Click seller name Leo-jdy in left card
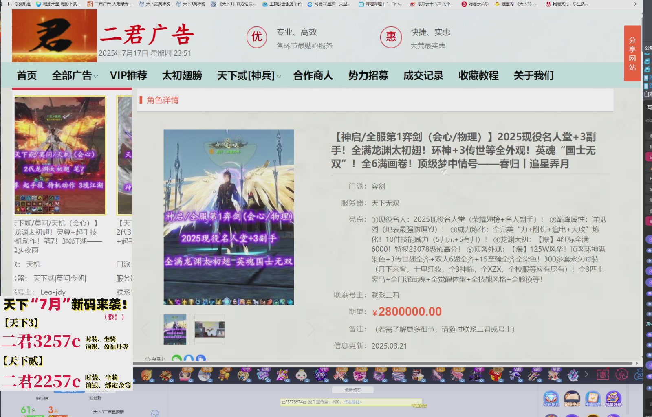 coord(53,292)
